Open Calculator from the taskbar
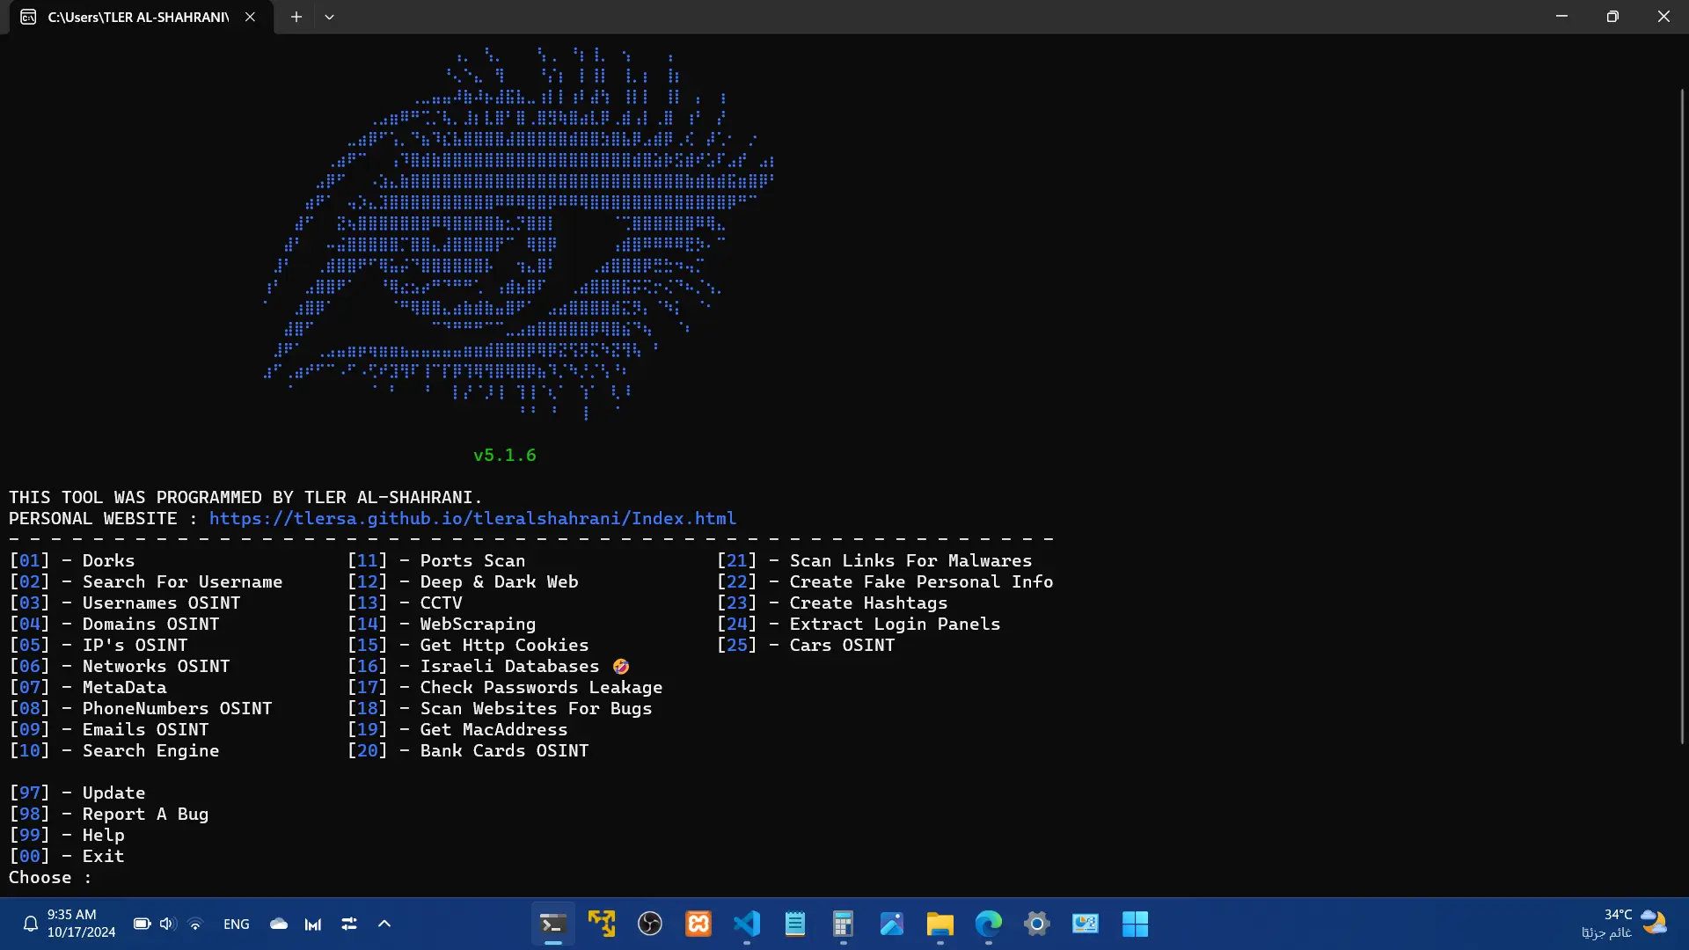 (844, 924)
